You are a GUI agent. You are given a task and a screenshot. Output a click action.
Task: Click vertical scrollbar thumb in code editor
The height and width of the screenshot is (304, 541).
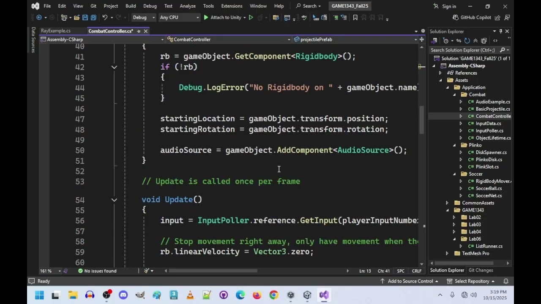click(421, 119)
